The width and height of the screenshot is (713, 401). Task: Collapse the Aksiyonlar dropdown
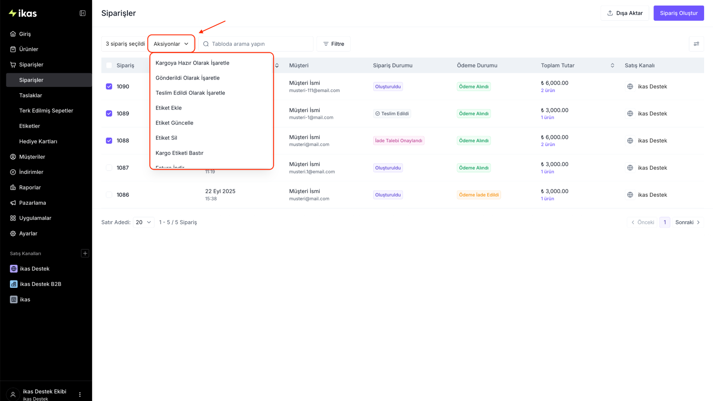pyautogui.click(x=171, y=44)
